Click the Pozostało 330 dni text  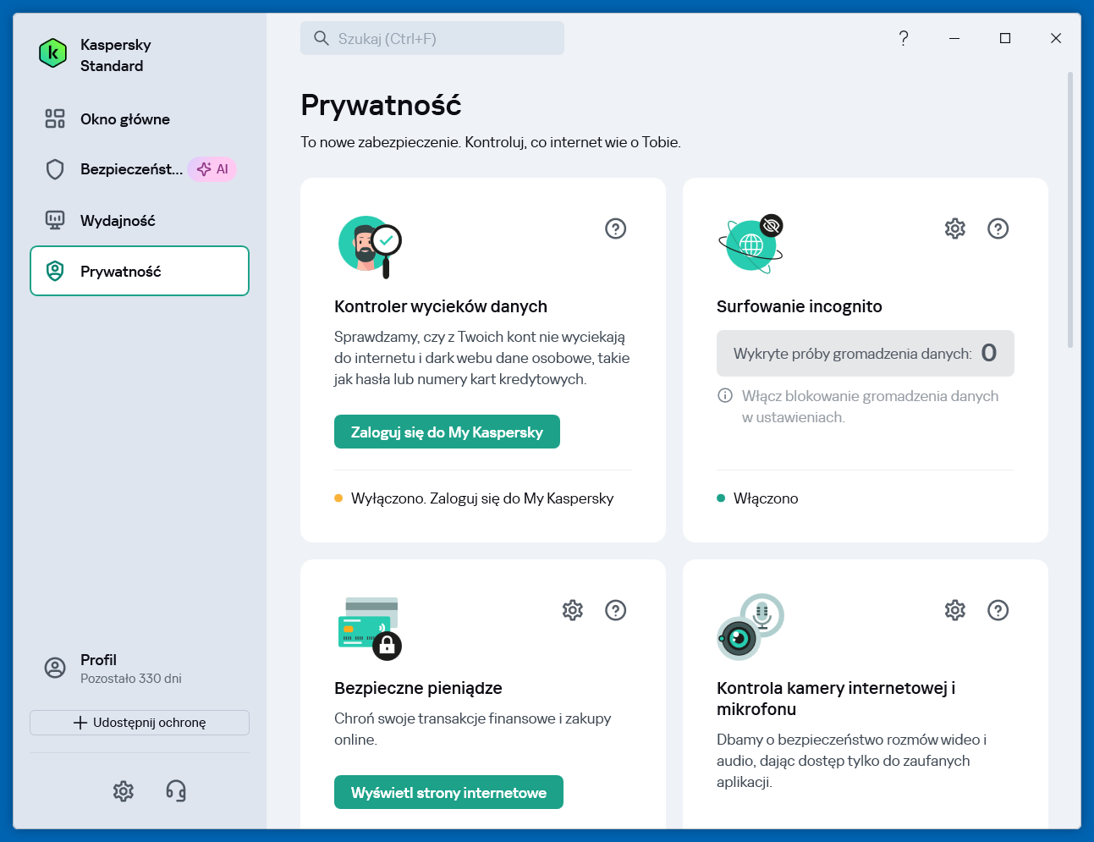coord(131,679)
